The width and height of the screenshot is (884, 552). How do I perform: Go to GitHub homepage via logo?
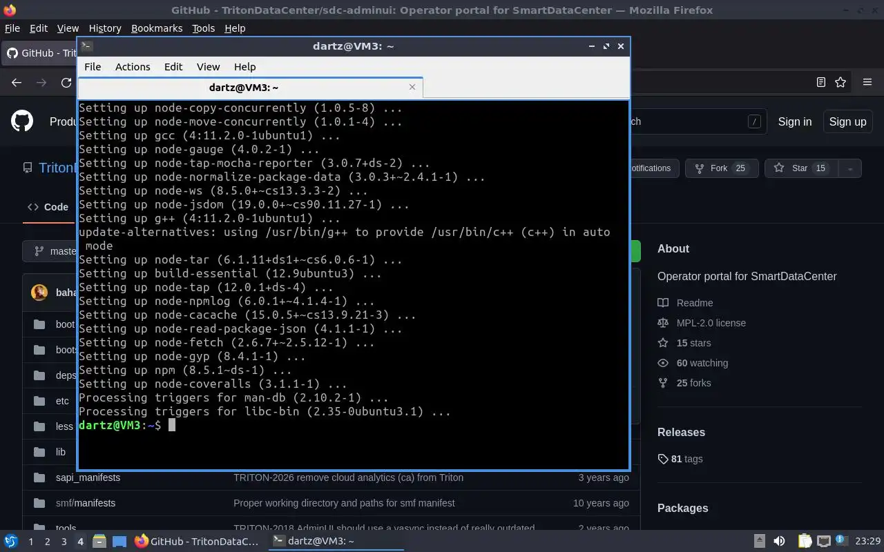22,121
